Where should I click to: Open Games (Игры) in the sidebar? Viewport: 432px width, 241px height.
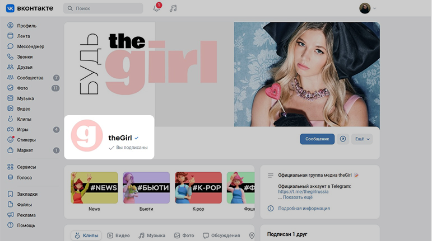(22, 130)
